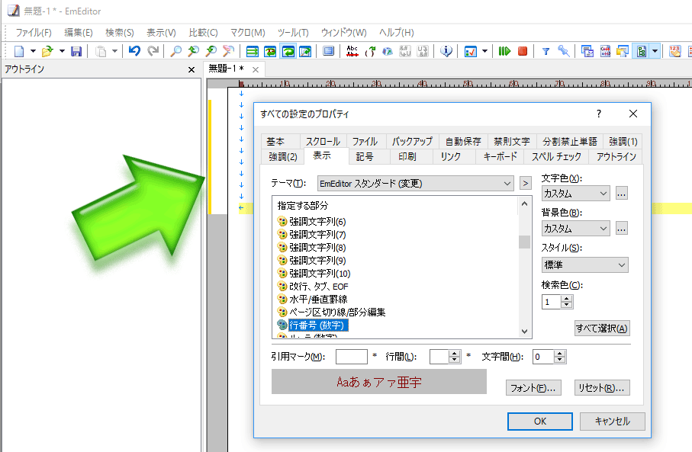This screenshot has height=452, width=692.
Task: Select the No Wrap toolbar icon
Action: pyautogui.click(x=252, y=51)
